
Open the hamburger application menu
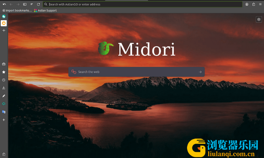[260, 5]
